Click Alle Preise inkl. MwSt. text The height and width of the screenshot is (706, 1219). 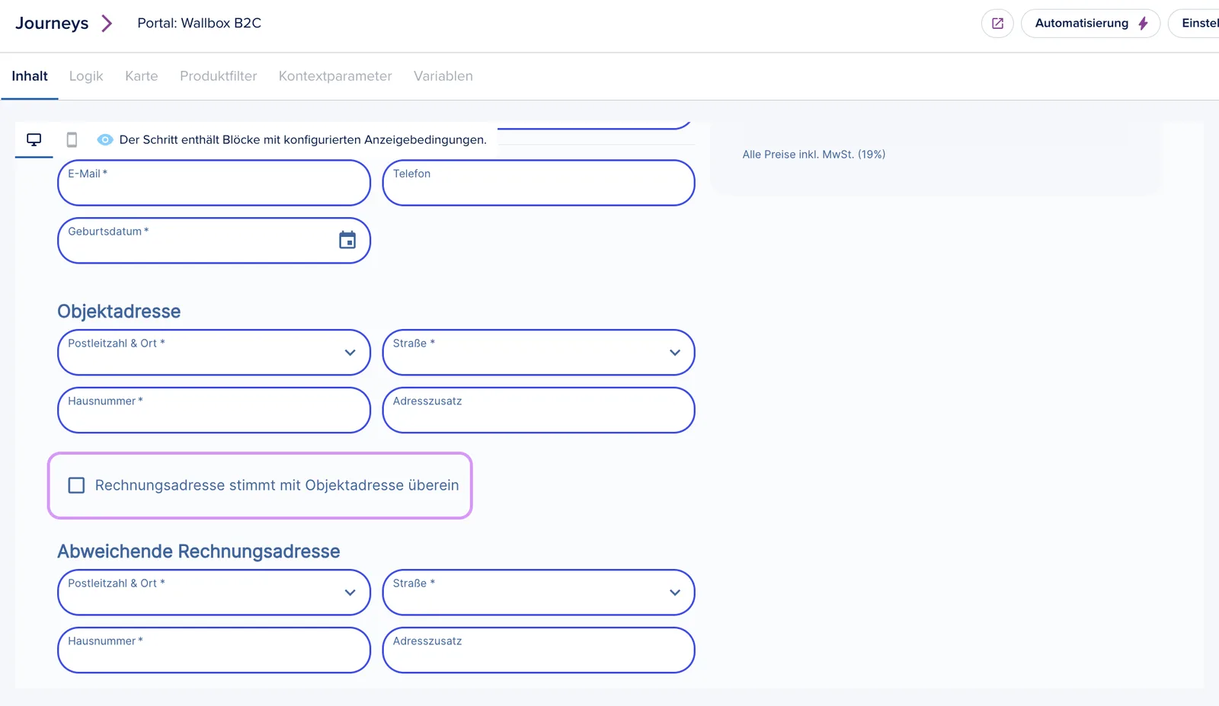click(814, 155)
